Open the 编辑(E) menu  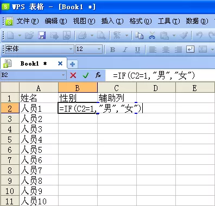pos(56,21)
